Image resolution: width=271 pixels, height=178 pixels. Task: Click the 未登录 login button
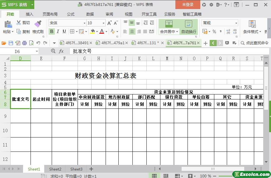click(188, 5)
